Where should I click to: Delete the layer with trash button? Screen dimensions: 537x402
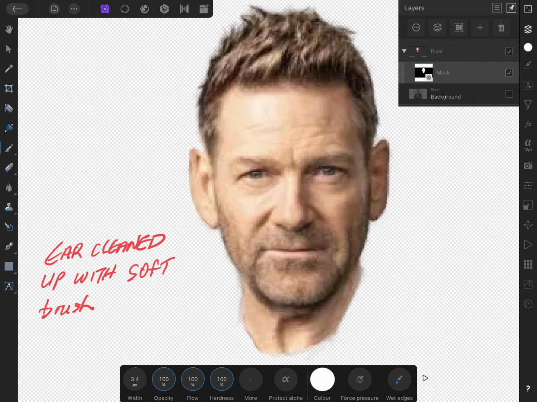coord(501,28)
